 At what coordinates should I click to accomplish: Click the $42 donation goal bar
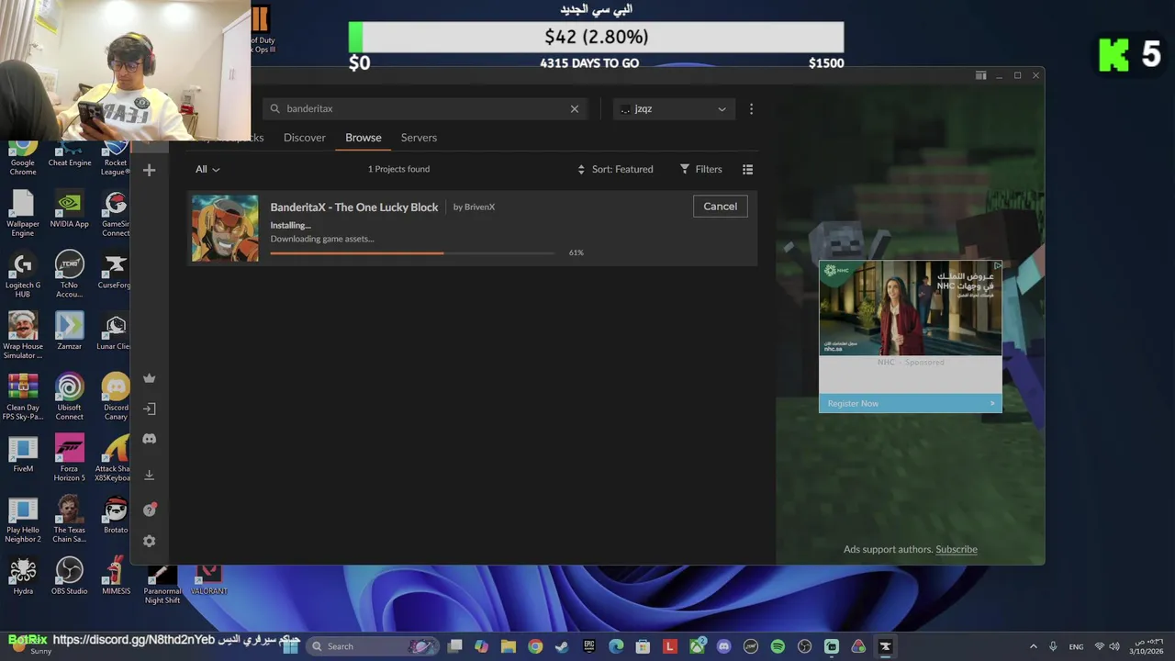pyautogui.click(x=596, y=37)
